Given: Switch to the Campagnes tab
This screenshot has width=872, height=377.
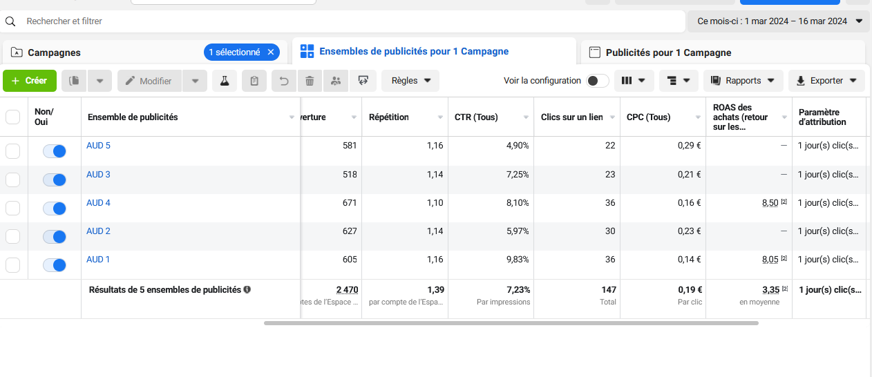Looking at the screenshot, I should (x=55, y=52).
